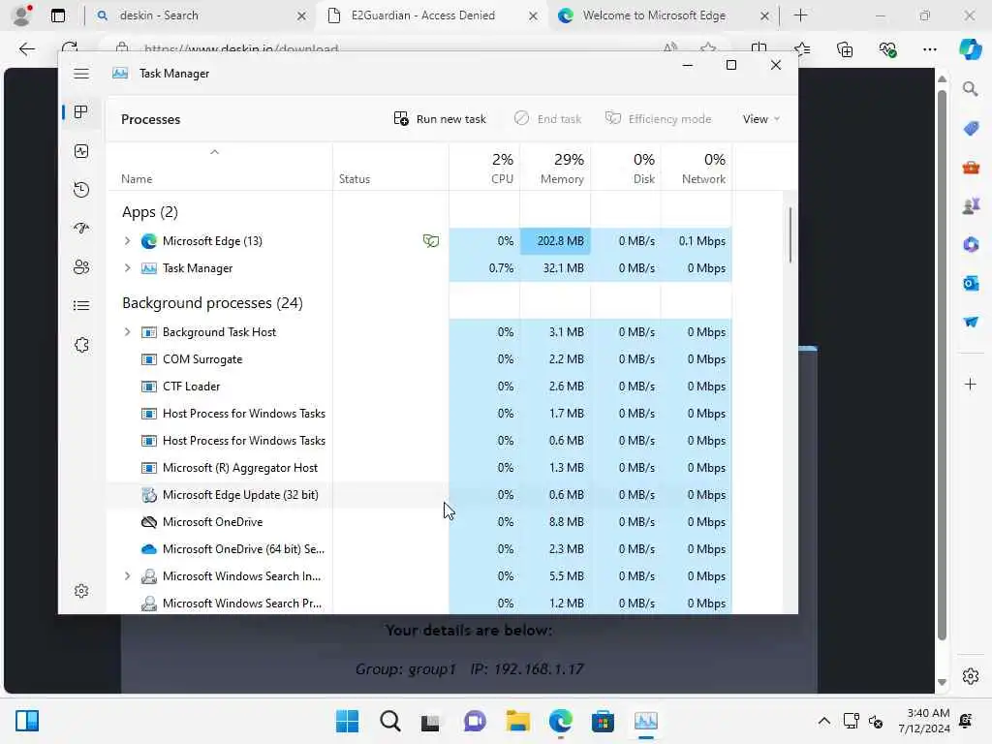The height and width of the screenshot is (744, 992).
Task: Open Edge favorites list icon
Action: [x=801, y=48]
